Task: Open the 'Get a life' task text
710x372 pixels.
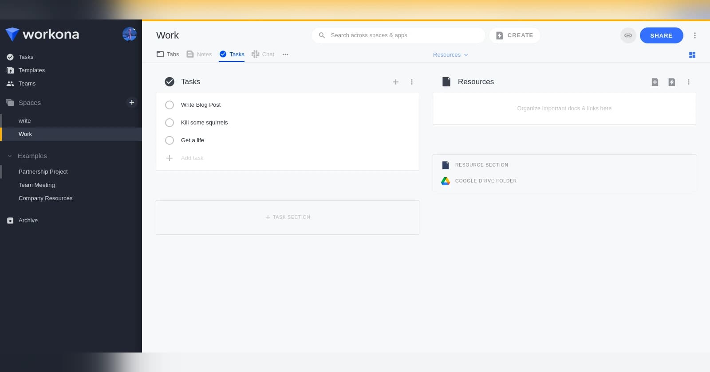Action: [x=193, y=140]
